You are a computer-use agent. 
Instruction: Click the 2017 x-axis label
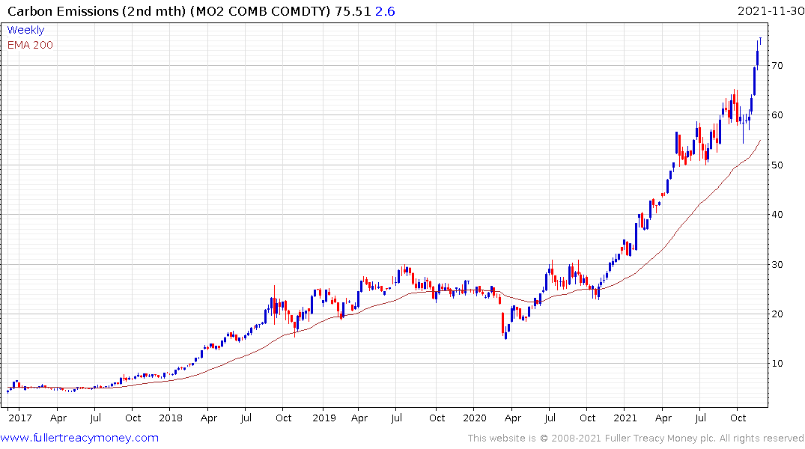tap(20, 418)
